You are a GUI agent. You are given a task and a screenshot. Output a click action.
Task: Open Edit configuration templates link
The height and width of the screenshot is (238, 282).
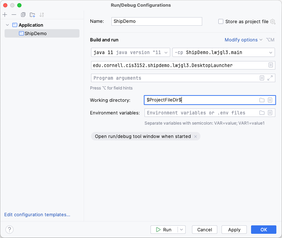pos(37,214)
